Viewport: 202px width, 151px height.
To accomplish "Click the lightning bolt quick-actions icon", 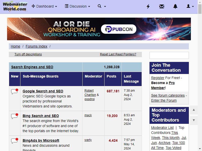I will coord(148,6).
